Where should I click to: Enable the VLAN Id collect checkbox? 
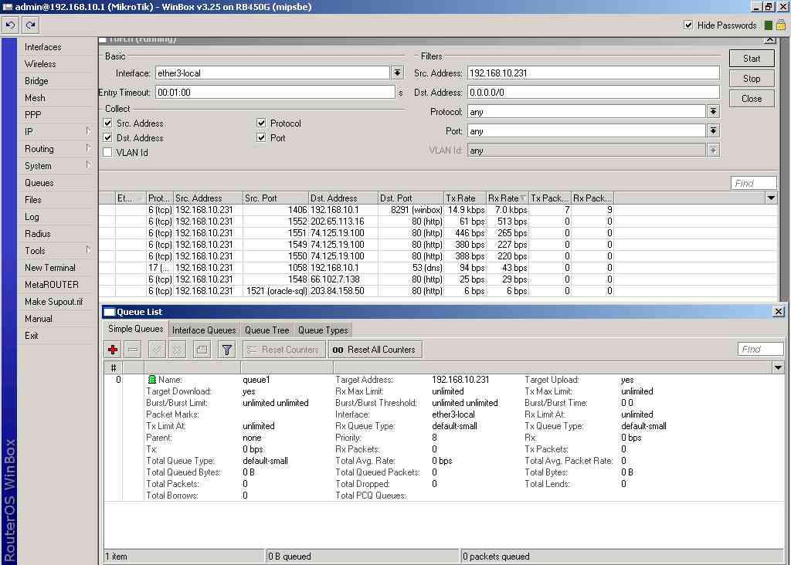pos(108,153)
